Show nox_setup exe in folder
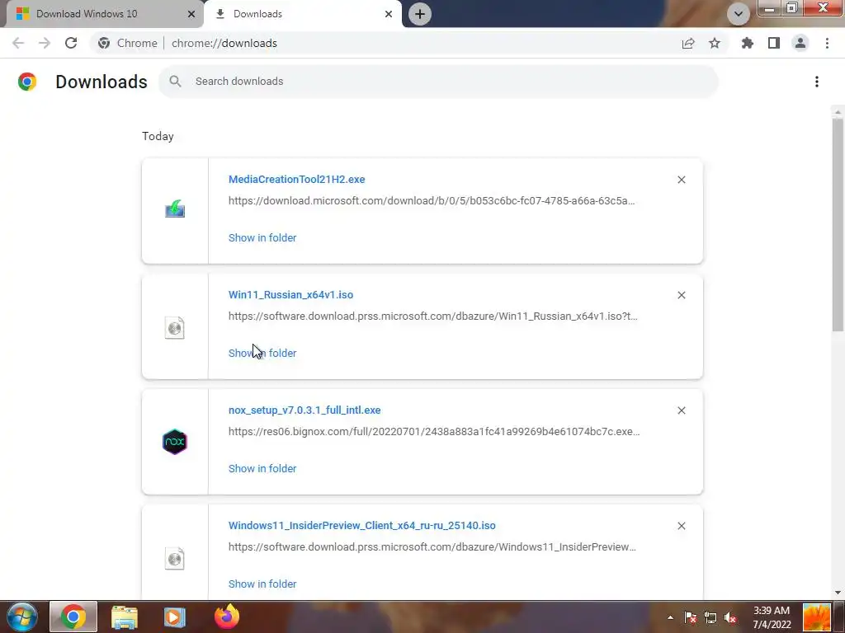 [262, 468]
